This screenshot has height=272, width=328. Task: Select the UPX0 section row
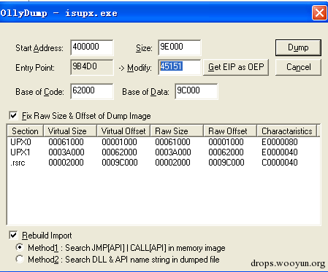[163, 142]
